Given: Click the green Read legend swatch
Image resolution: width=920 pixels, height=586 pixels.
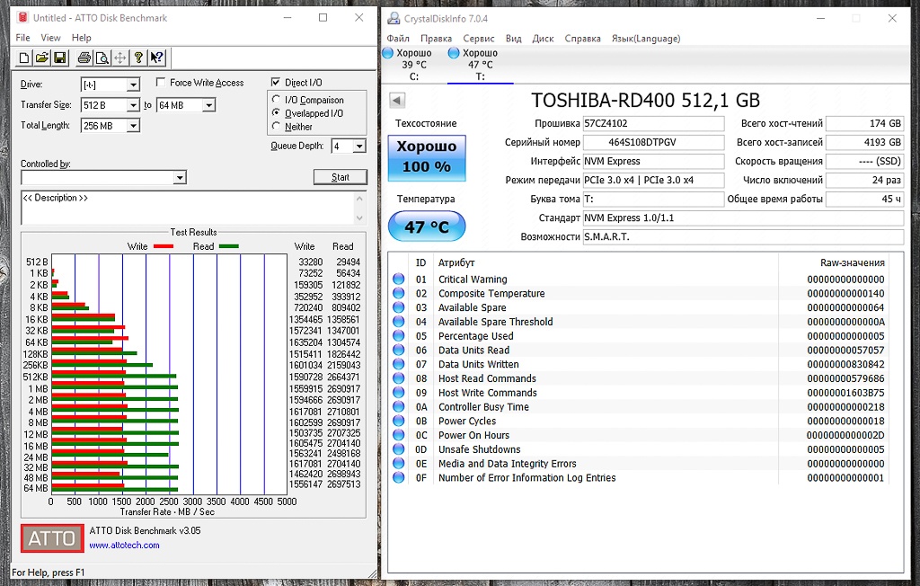Looking at the screenshot, I should pyautogui.click(x=228, y=246).
